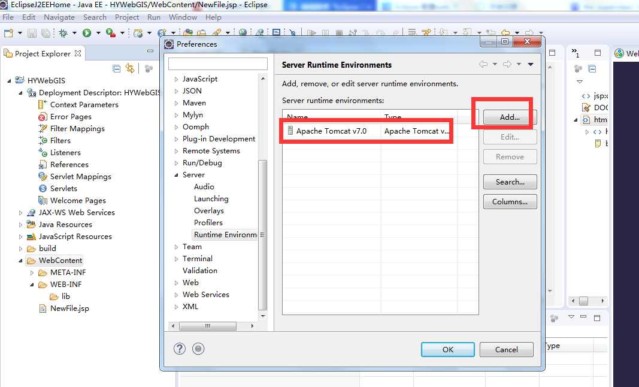Click the Forward navigation arrow in main toolbar
This screenshot has height=387, width=639.
pos(529,32)
